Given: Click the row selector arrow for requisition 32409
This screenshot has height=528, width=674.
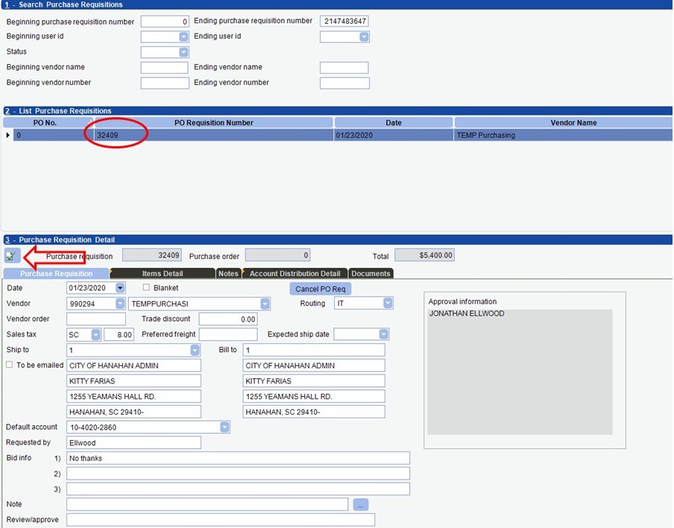Looking at the screenshot, I should [x=7, y=135].
